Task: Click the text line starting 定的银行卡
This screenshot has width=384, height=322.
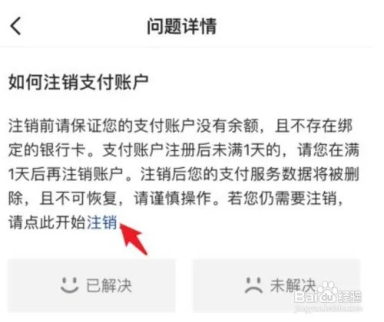Action: (x=184, y=150)
